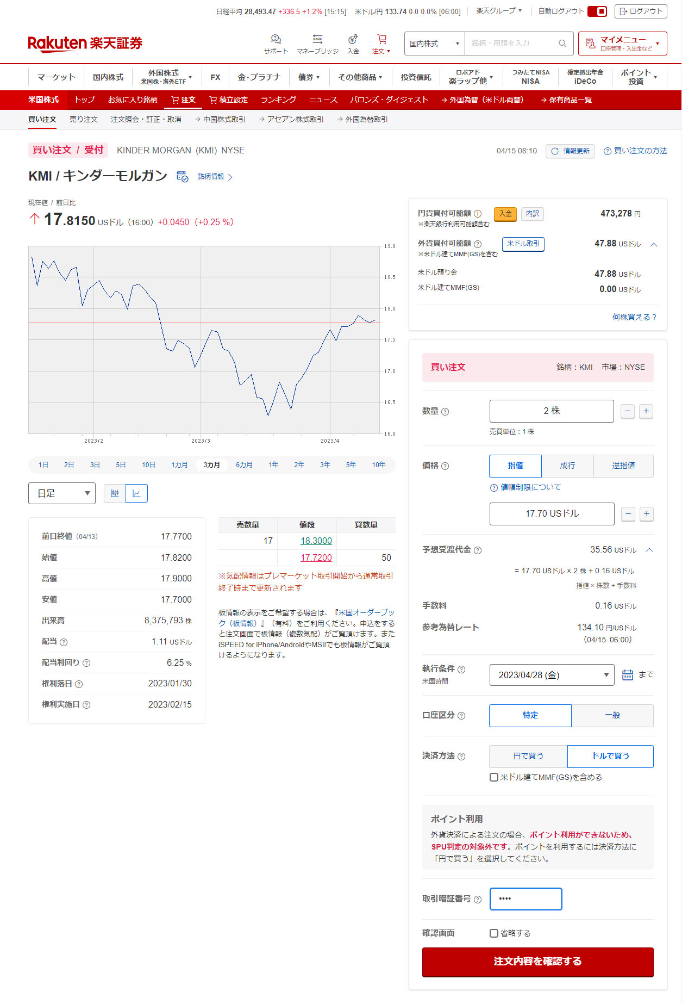Click the deposit (入金) coin icon
The height and width of the screenshot is (1004, 682).
[353, 40]
